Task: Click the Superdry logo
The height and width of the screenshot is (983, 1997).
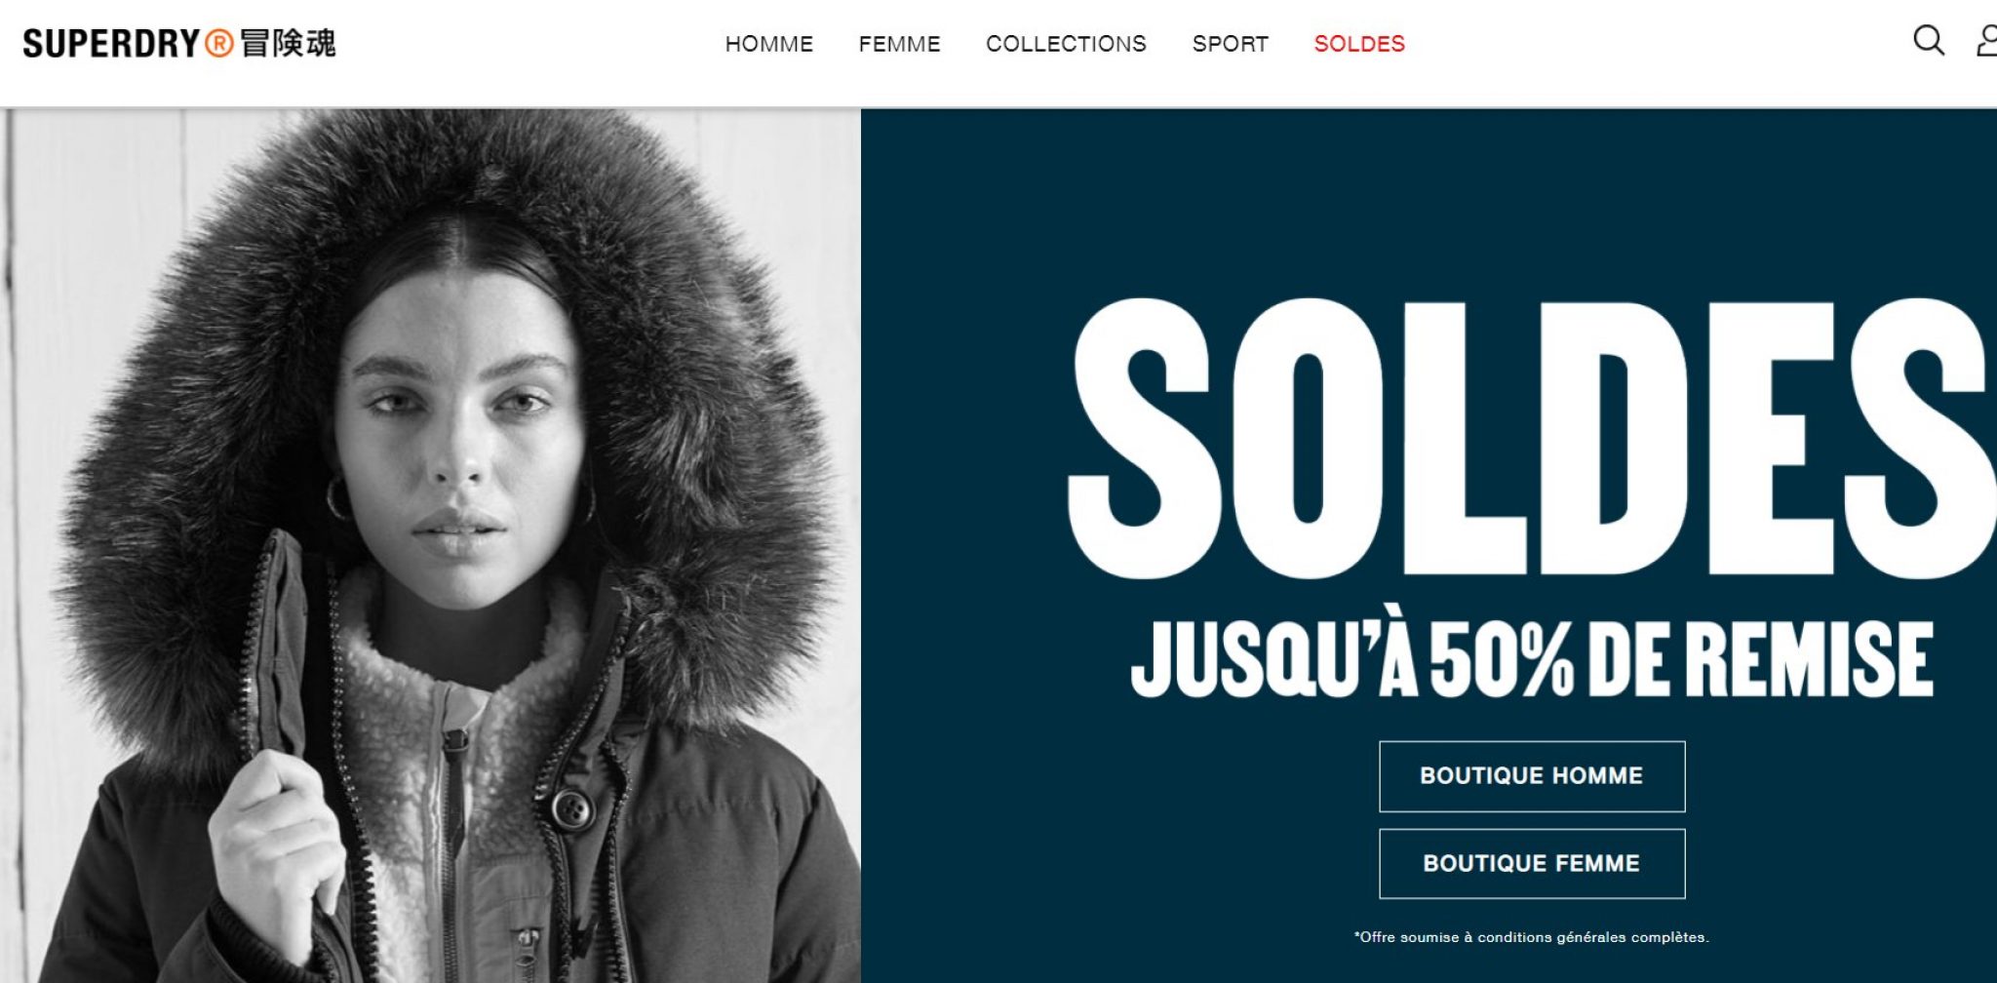Action: [x=179, y=43]
